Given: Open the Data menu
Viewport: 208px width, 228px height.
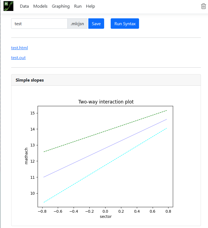Looking at the screenshot, I should 24,6.
